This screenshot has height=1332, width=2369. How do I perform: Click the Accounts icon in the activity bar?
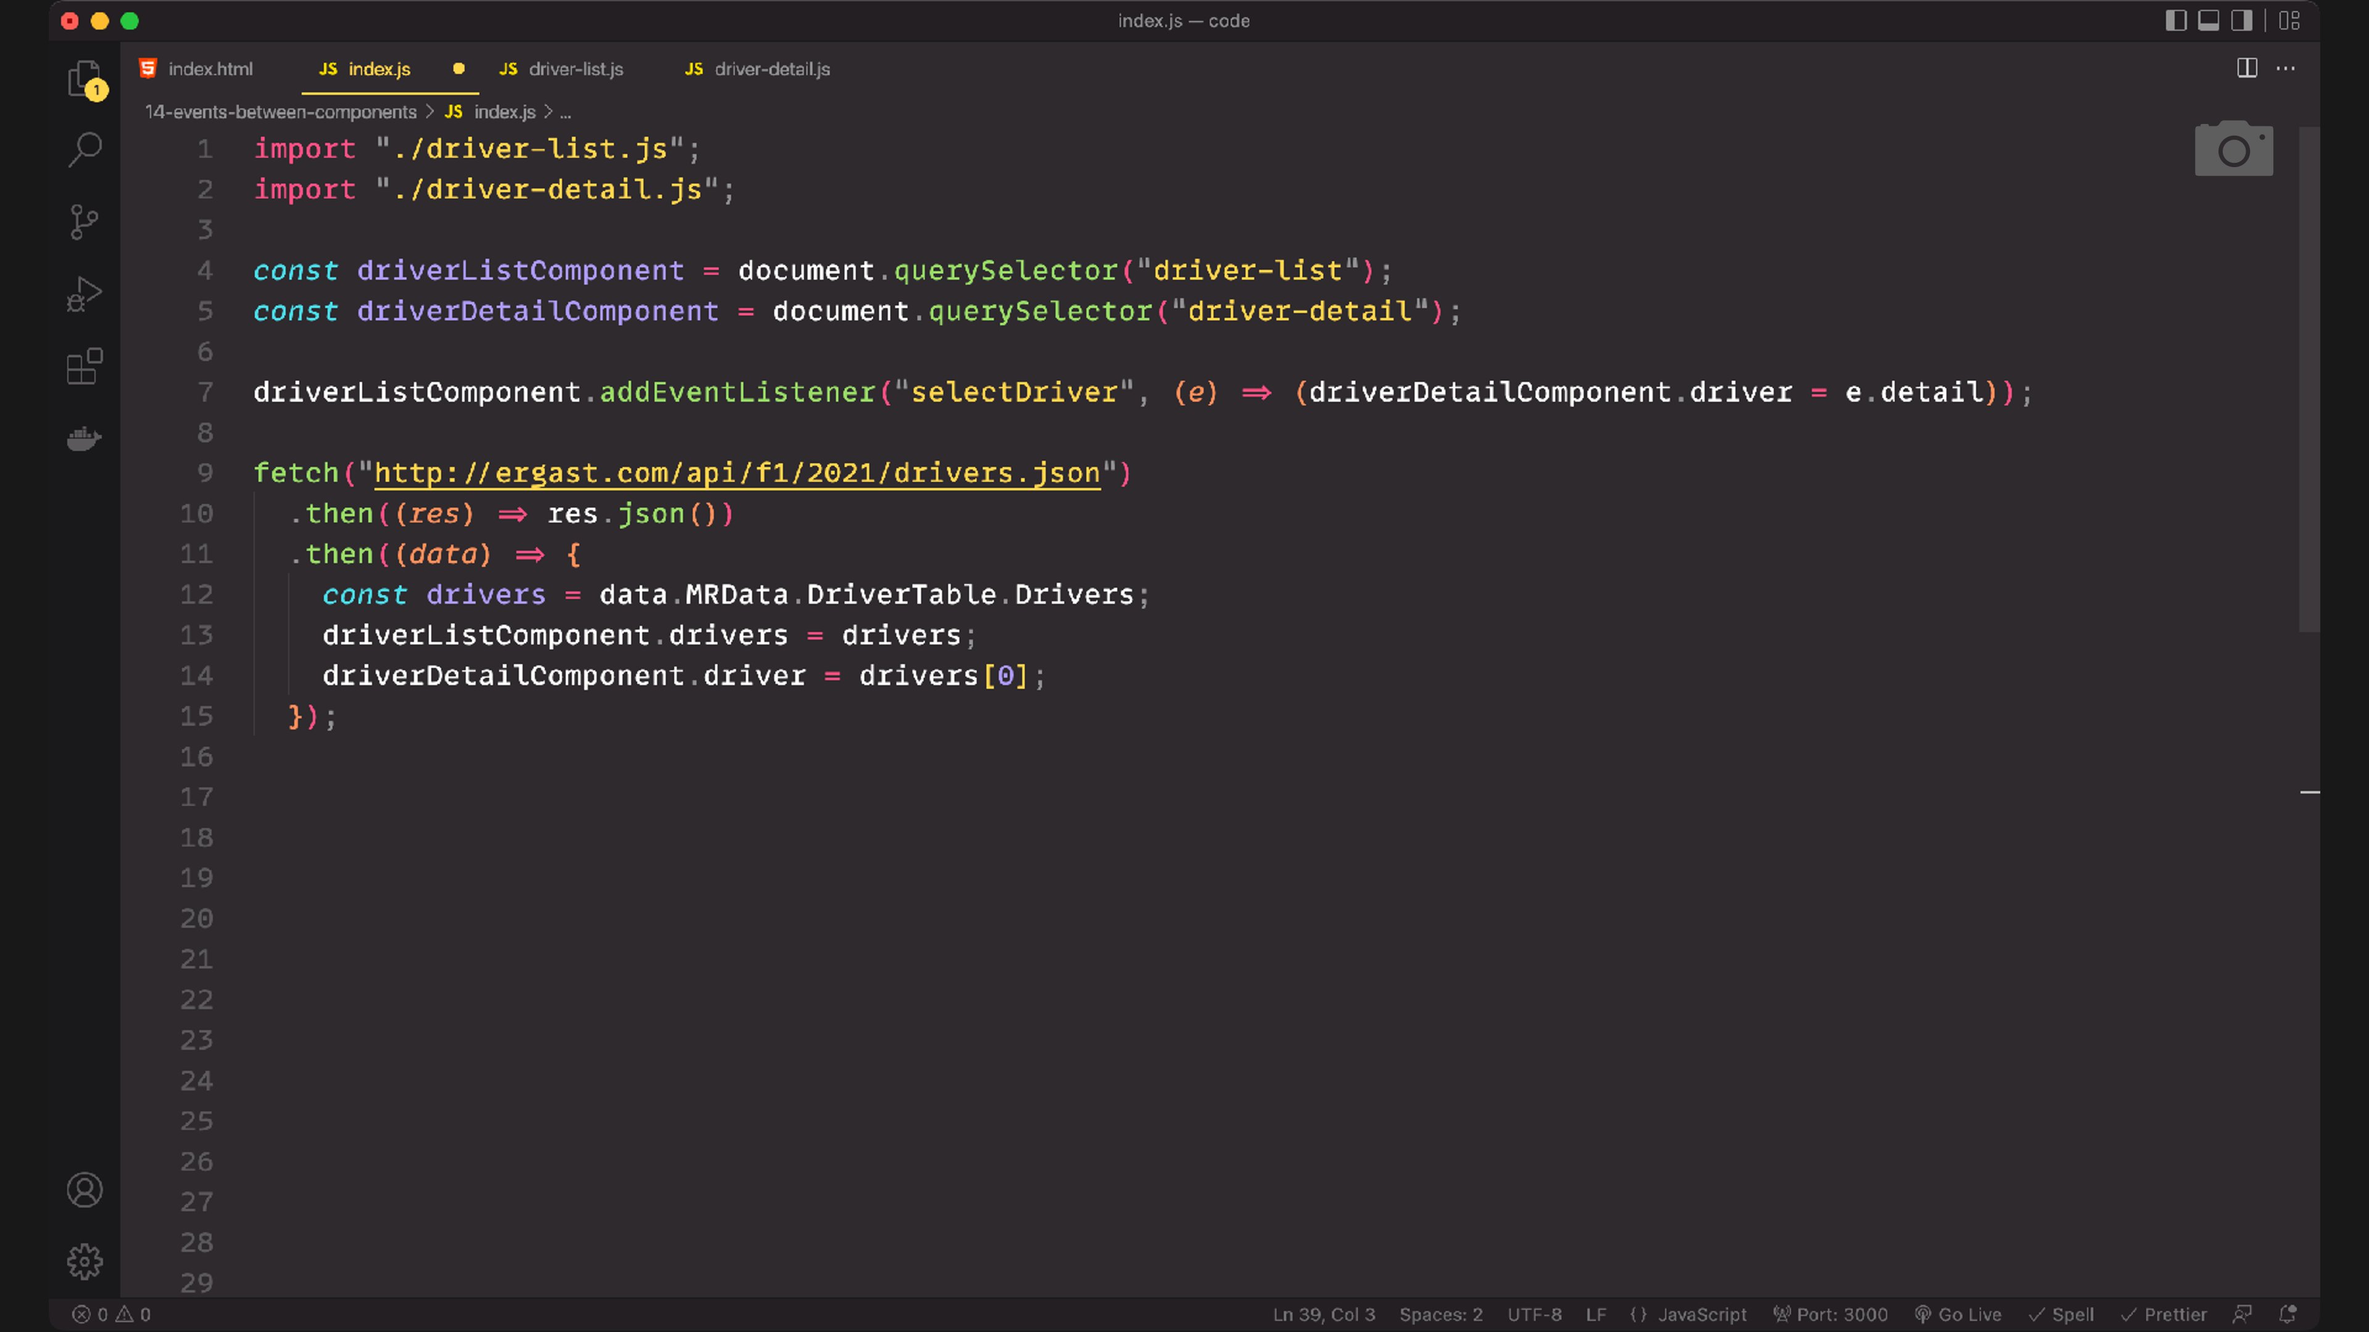tap(85, 1190)
